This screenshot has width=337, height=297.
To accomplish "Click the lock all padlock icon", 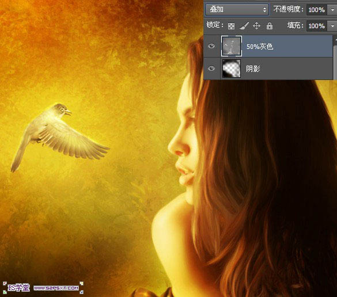I will [x=269, y=26].
